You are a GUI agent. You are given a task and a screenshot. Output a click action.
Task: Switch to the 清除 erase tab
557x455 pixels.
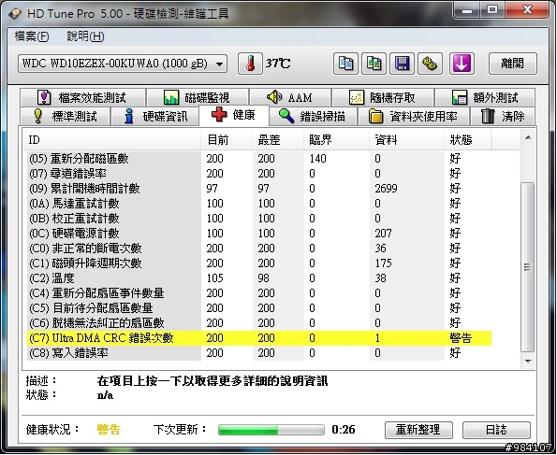pos(503,117)
